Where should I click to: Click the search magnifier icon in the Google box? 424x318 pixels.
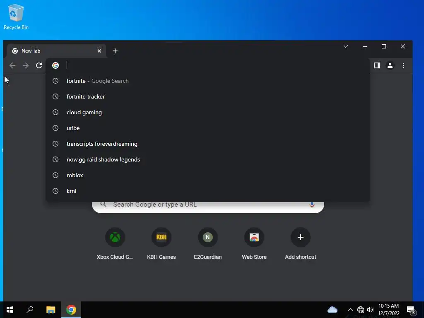[103, 205]
